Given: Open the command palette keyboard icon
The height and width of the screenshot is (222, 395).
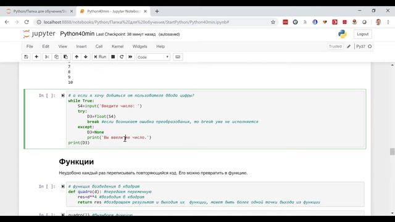Looking at the screenshot, I should (178, 57).
